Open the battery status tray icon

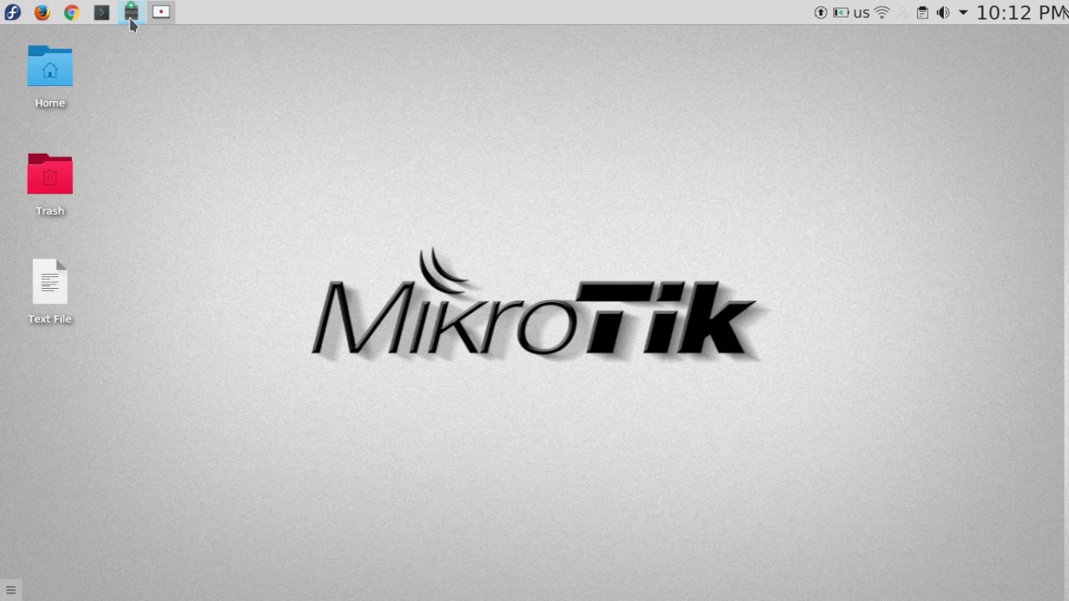tap(841, 13)
